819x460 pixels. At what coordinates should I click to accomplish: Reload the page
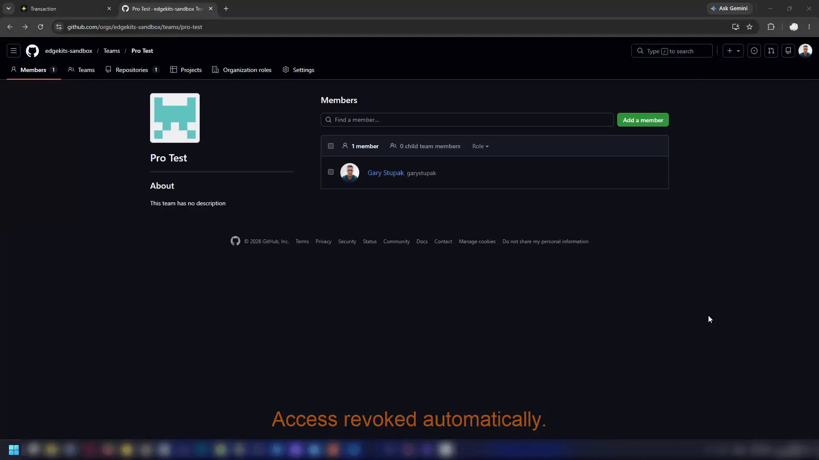[x=41, y=27]
